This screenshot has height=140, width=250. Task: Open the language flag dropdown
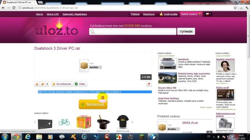(x=208, y=14)
